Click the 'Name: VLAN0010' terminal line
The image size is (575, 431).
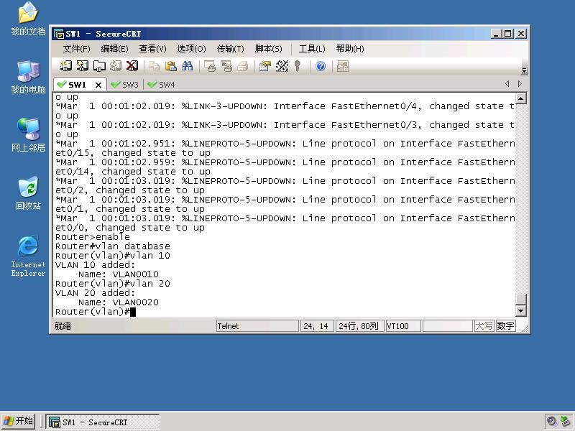tap(118, 274)
